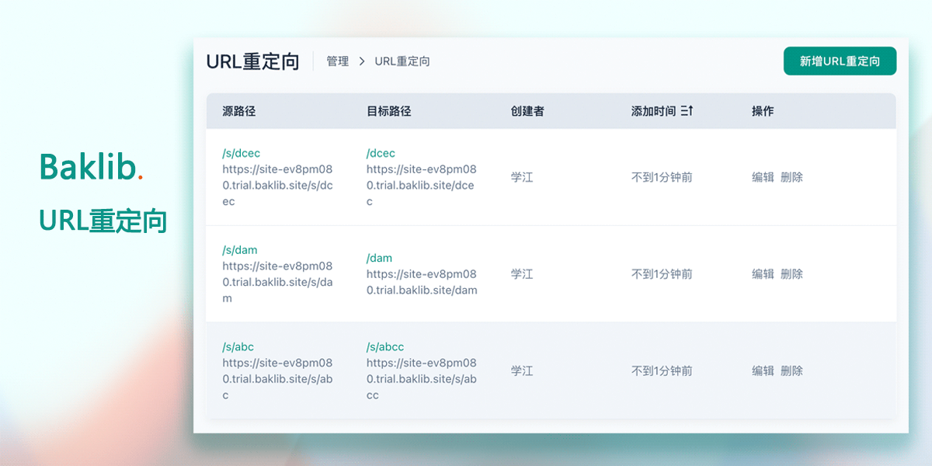Click 编辑 on the /s/abc row
Image resolution: width=932 pixels, height=466 pixels.
coord(762,371)
